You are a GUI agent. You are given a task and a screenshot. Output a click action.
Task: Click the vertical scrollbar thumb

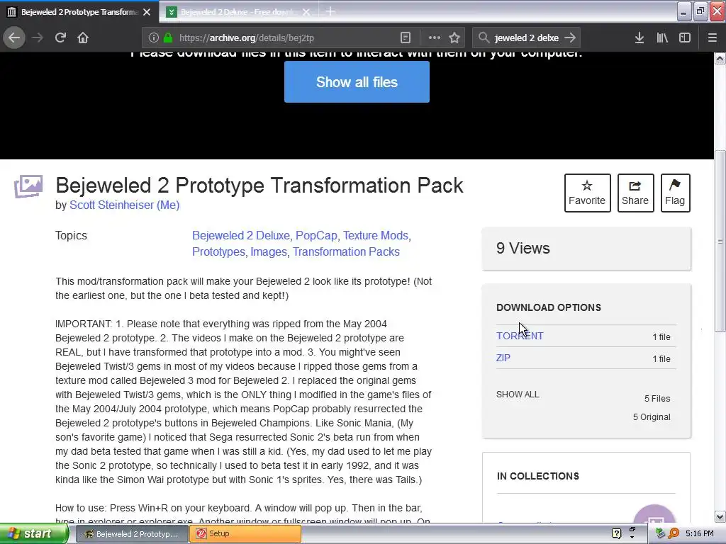click(x=720, y=241)
